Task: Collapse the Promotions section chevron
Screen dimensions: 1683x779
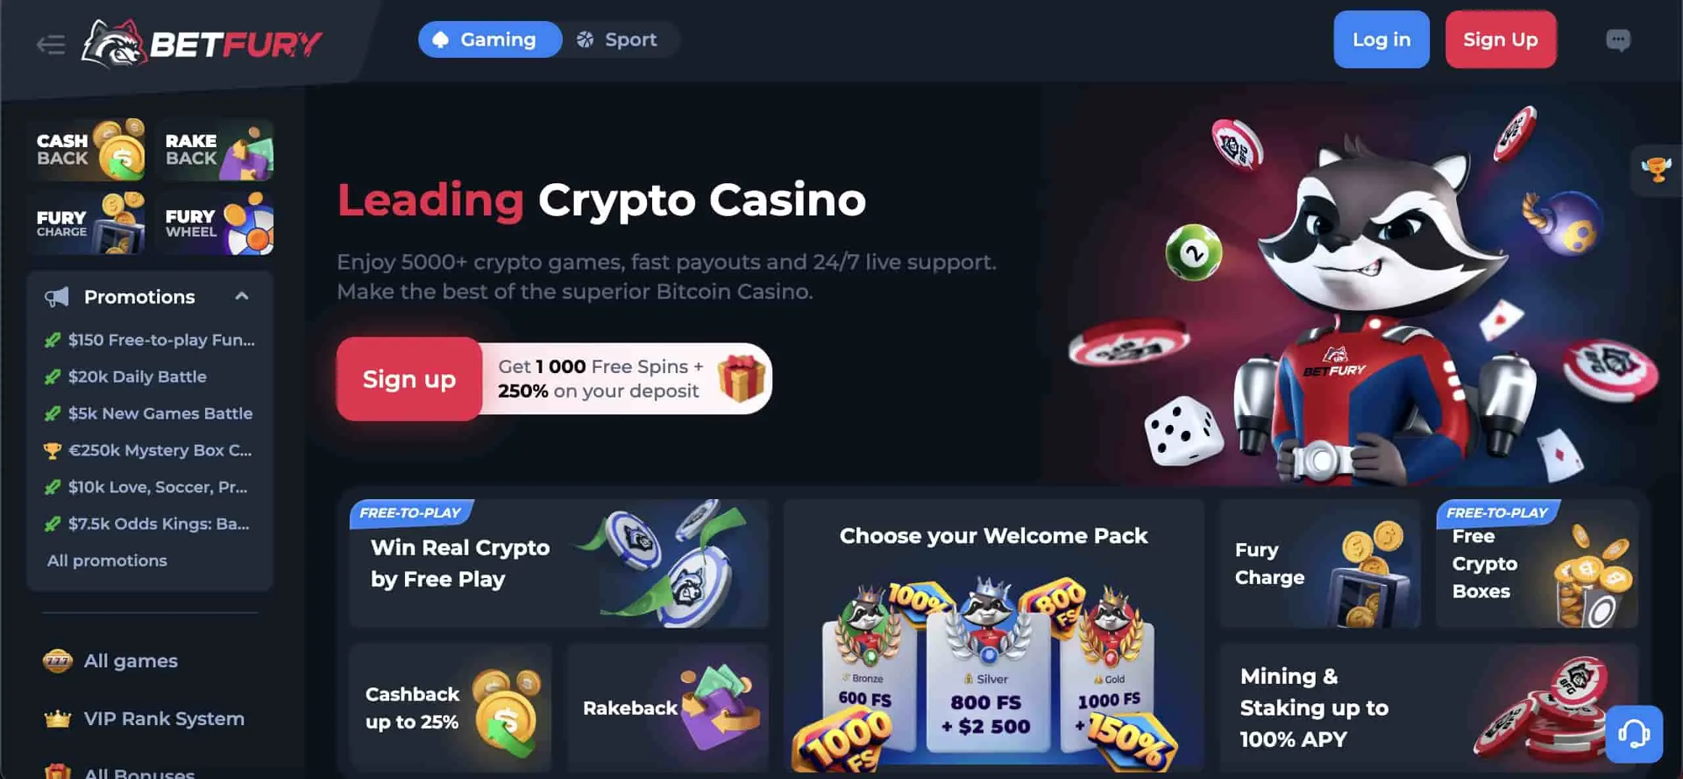Action: point(242,296)
